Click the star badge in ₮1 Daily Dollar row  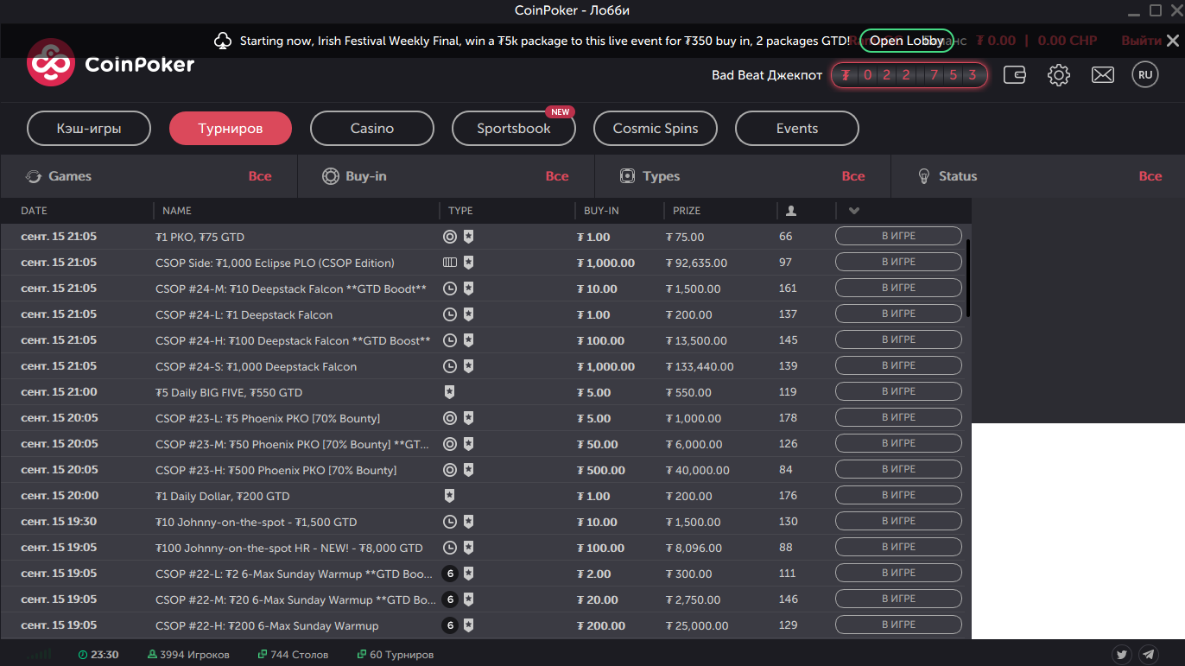click(x=449, y=496)
